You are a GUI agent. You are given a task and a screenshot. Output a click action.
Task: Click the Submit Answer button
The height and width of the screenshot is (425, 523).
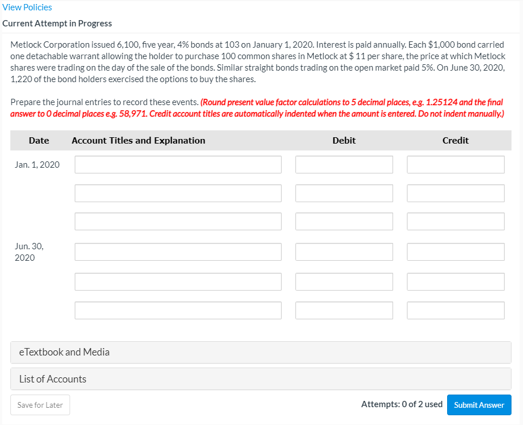coord(479,405)
